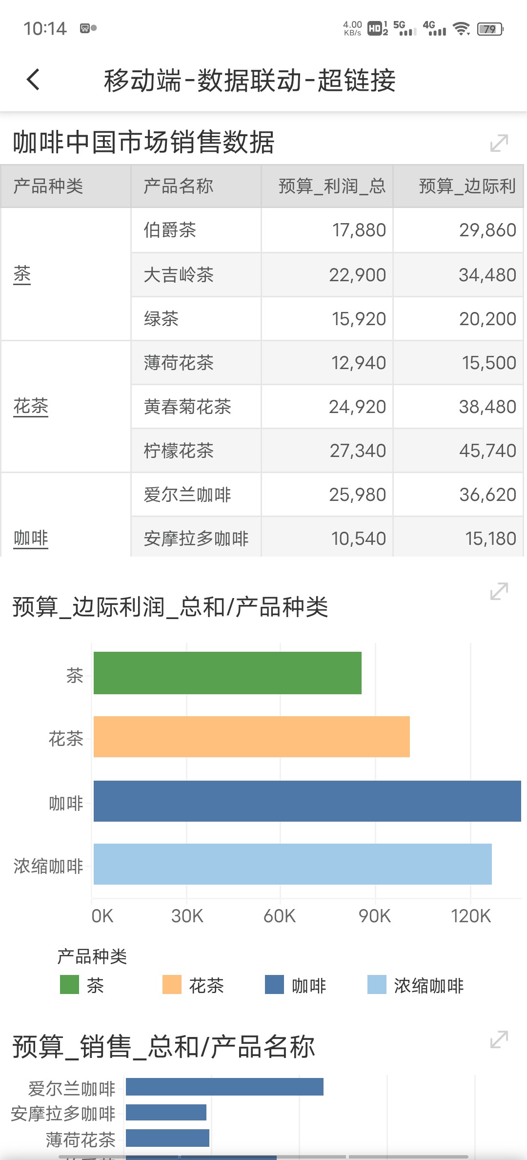
Task: Click the green 茶 legend swatch
Action: coord(69,985)
